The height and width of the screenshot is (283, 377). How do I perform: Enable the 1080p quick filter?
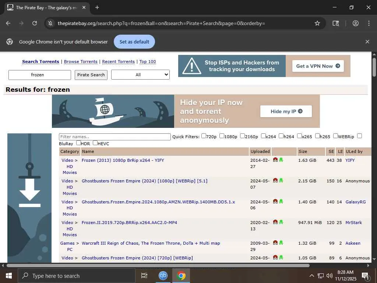pyautogui.click(x=222, y=136)
